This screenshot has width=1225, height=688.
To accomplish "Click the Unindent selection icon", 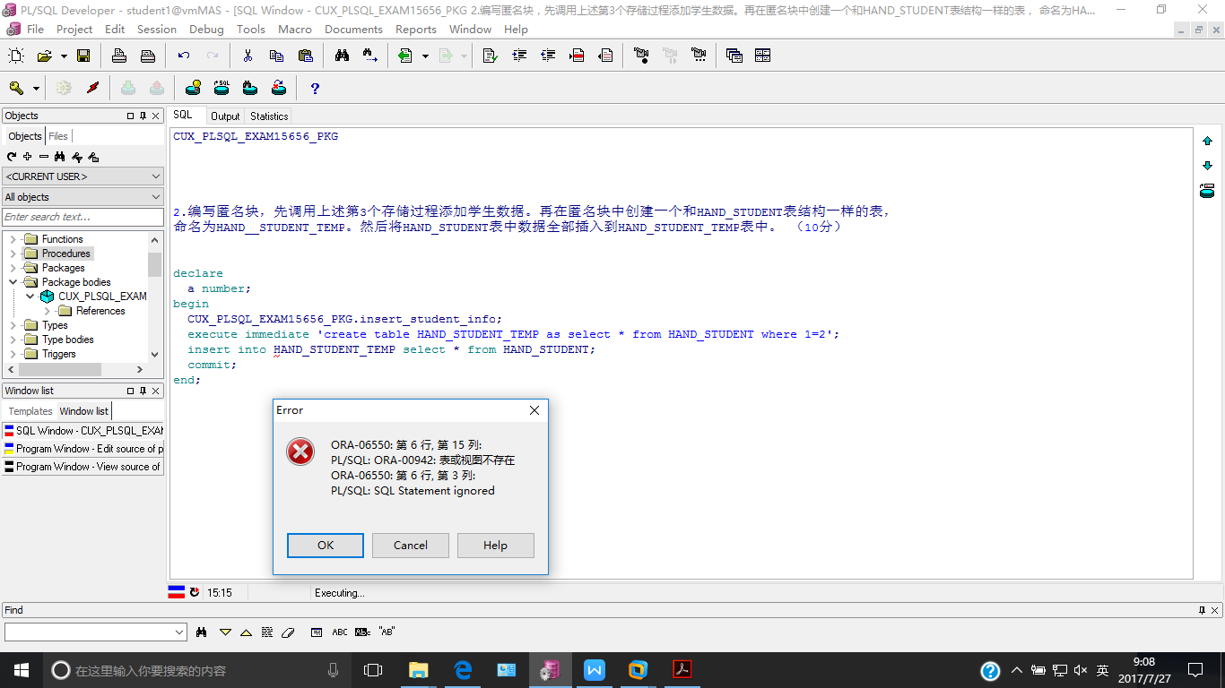I will click(548, 56).
